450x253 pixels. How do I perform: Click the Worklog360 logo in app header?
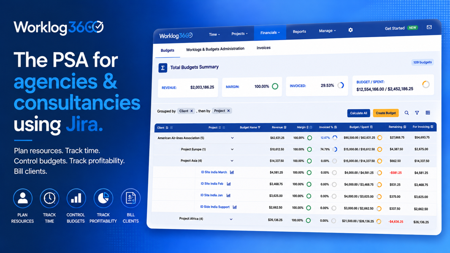click(176, 36)
